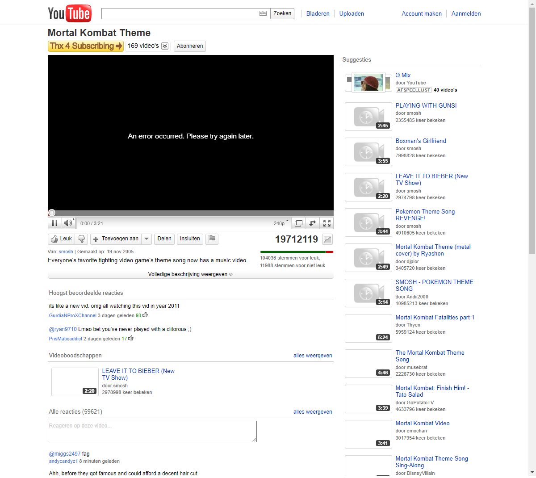Open the on-screen keyboard icon in search
536x478 pixels.
pyautogui.click(x=263, y=13)
